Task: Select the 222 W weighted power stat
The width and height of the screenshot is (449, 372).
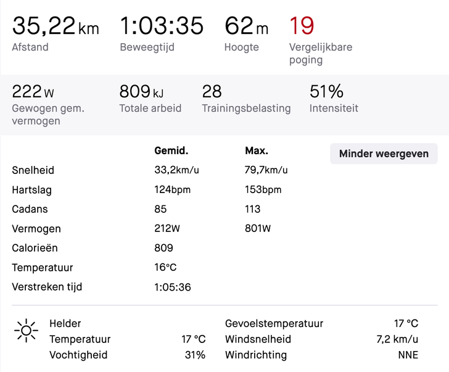Action: point(33,92)
